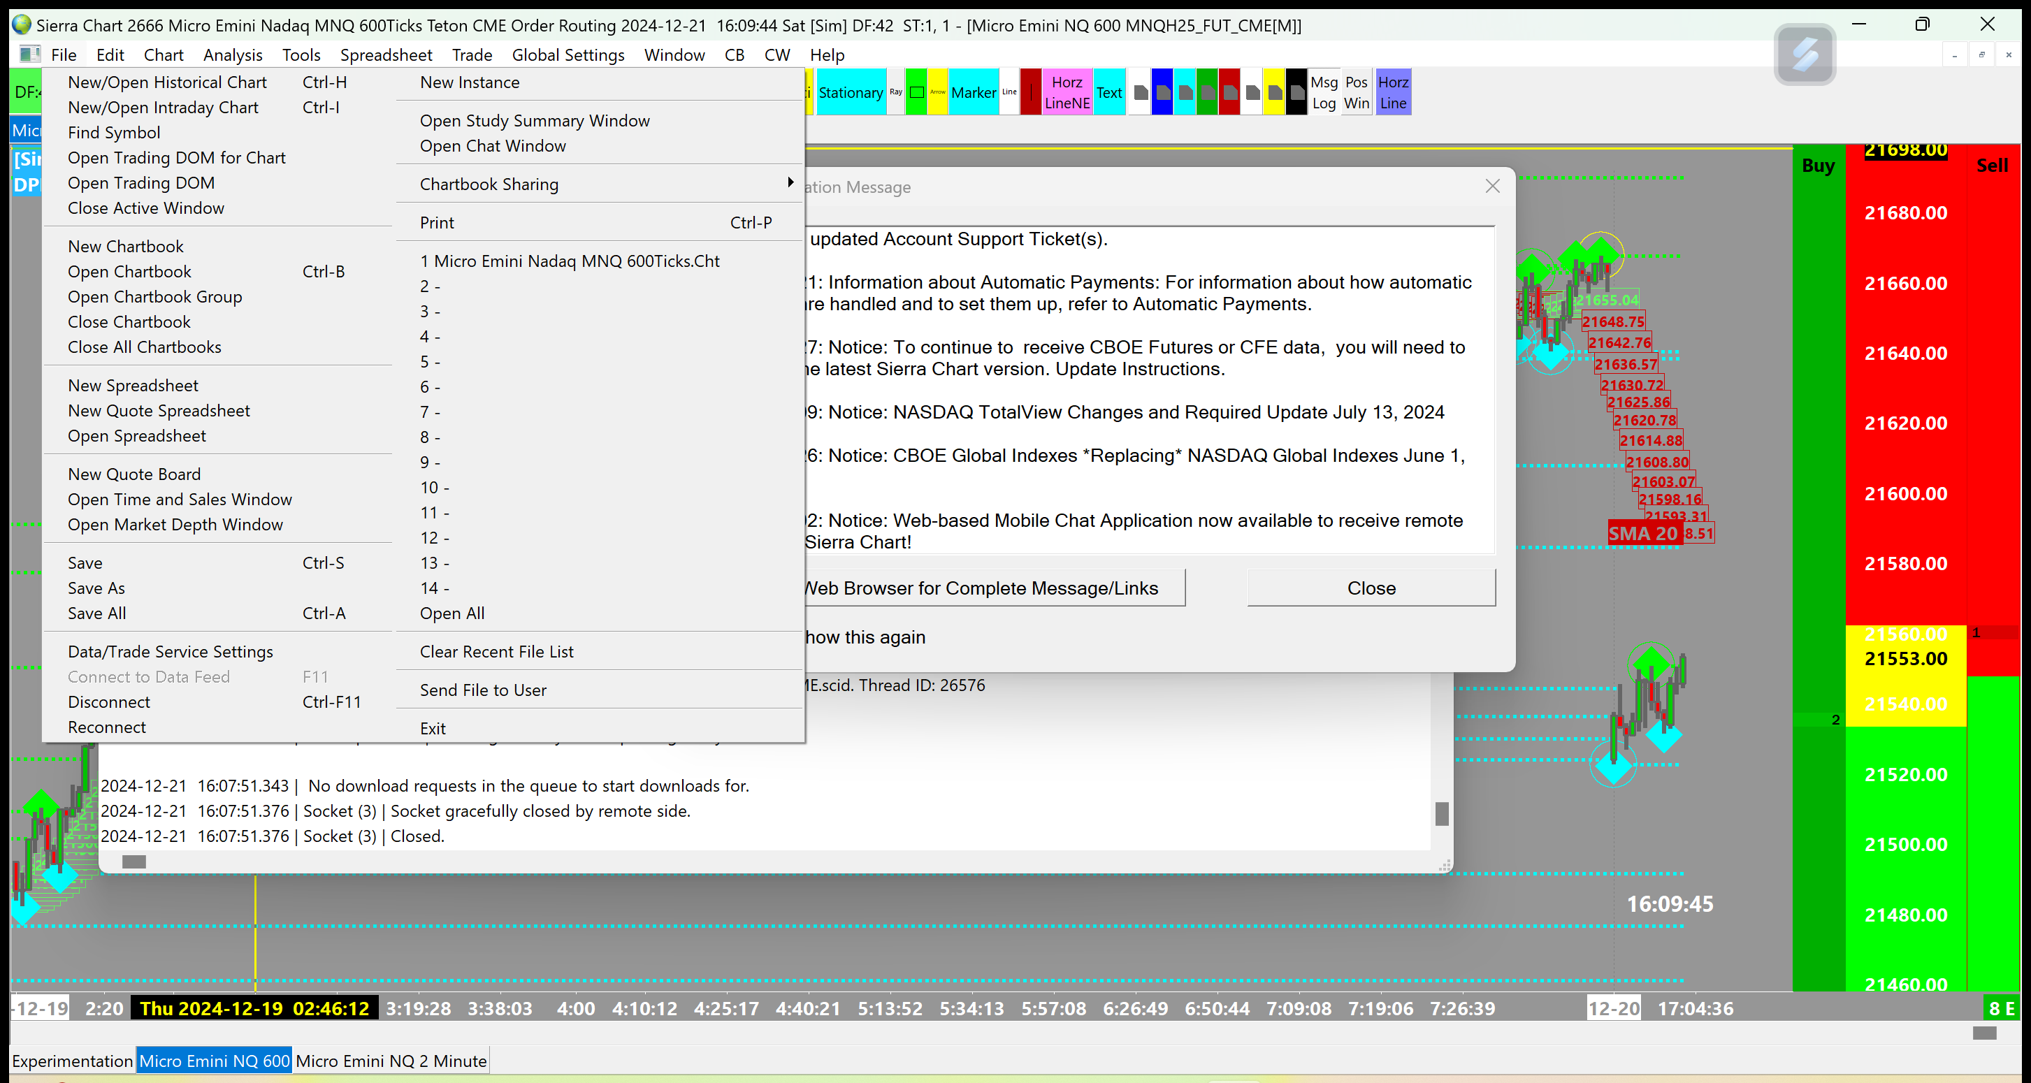Click Web Browser for Complete Message/Links button
Viewport: 2031px width, 1083px height.
tap(993, 588)
